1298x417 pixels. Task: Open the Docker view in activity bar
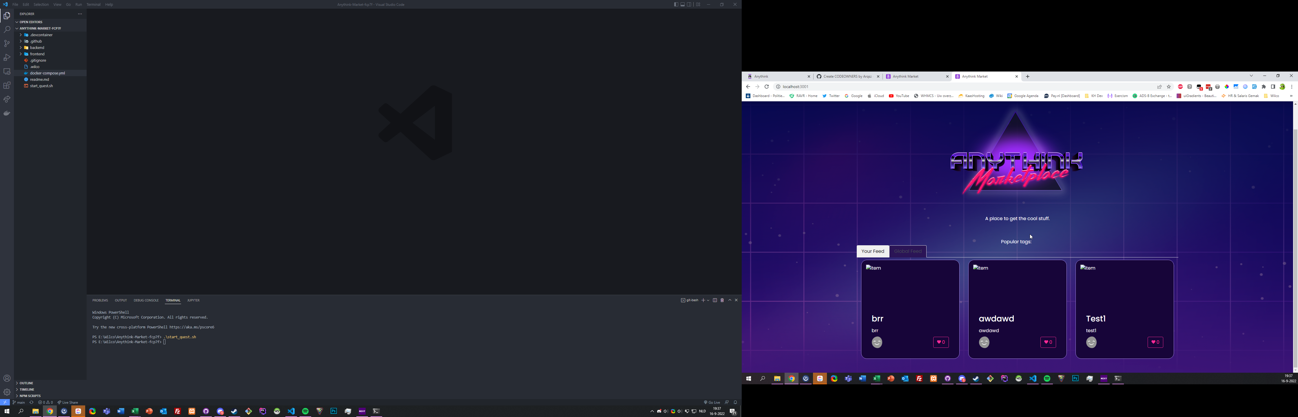[7, 113]
